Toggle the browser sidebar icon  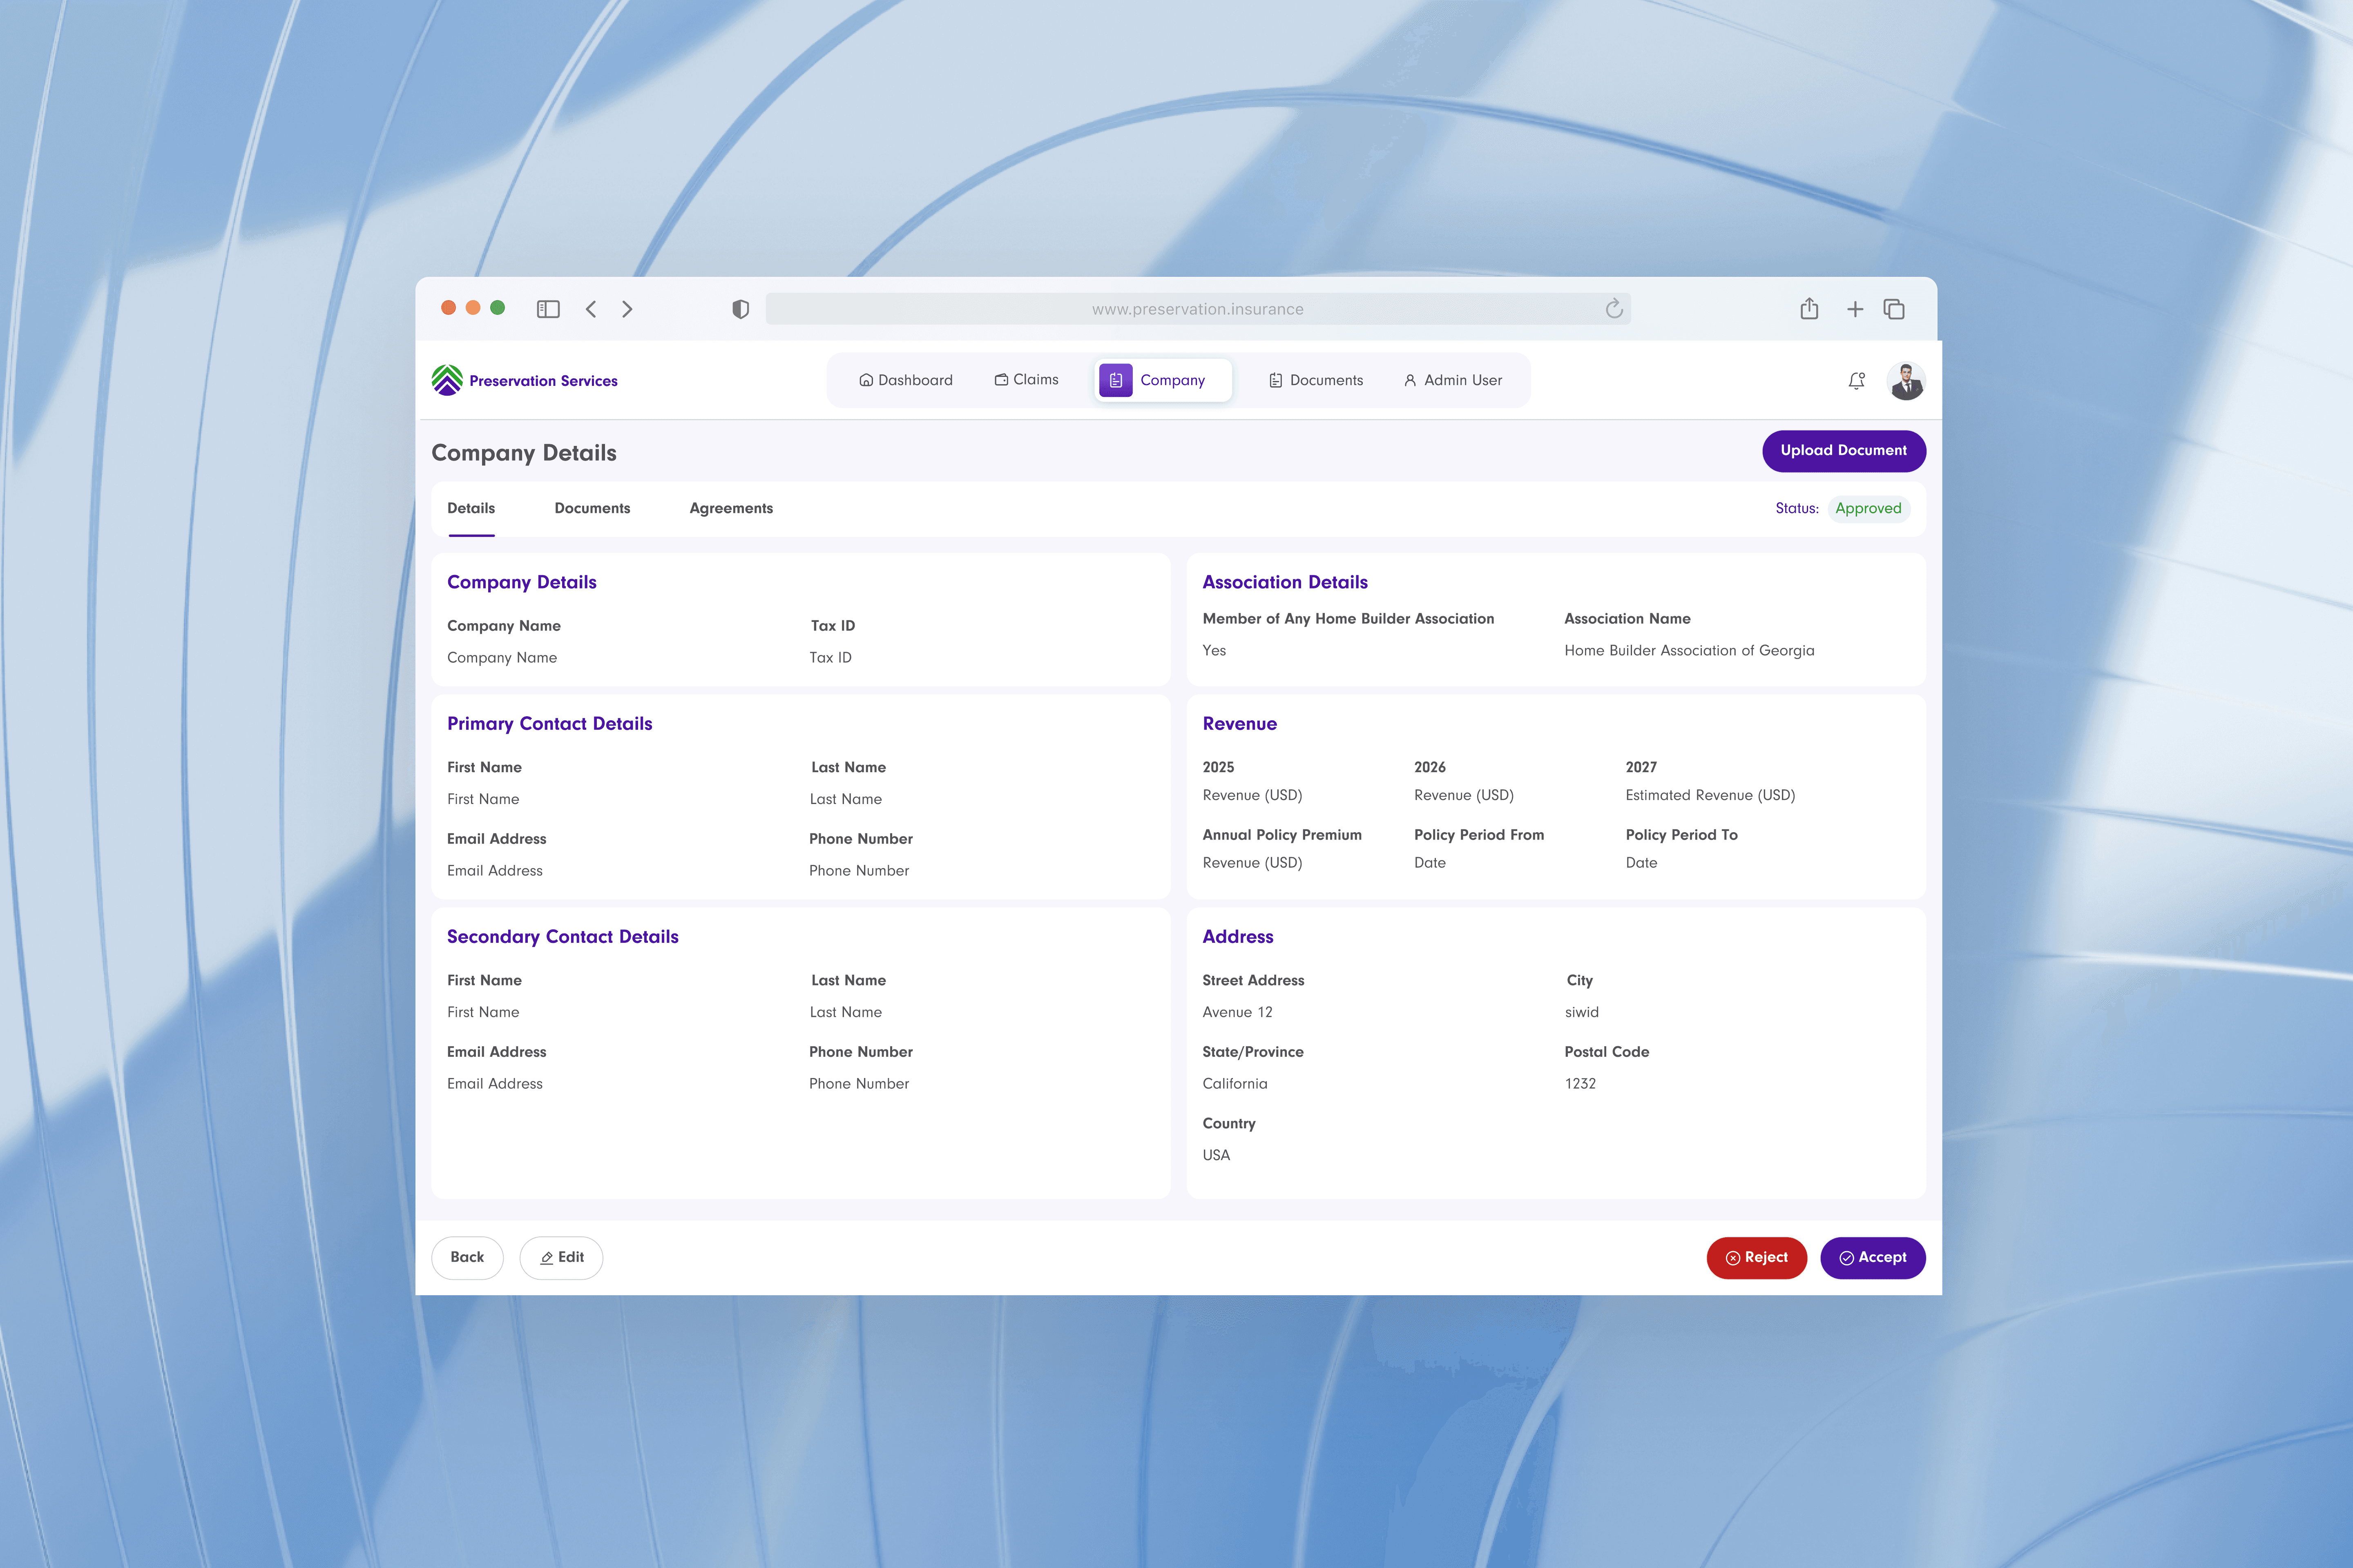548,309
